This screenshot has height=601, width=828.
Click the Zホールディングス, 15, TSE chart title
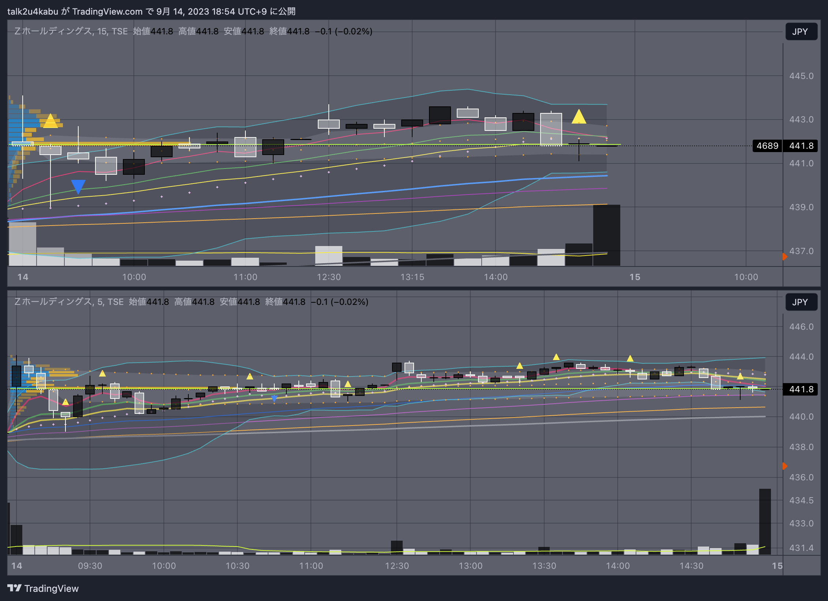pos(71,31)
